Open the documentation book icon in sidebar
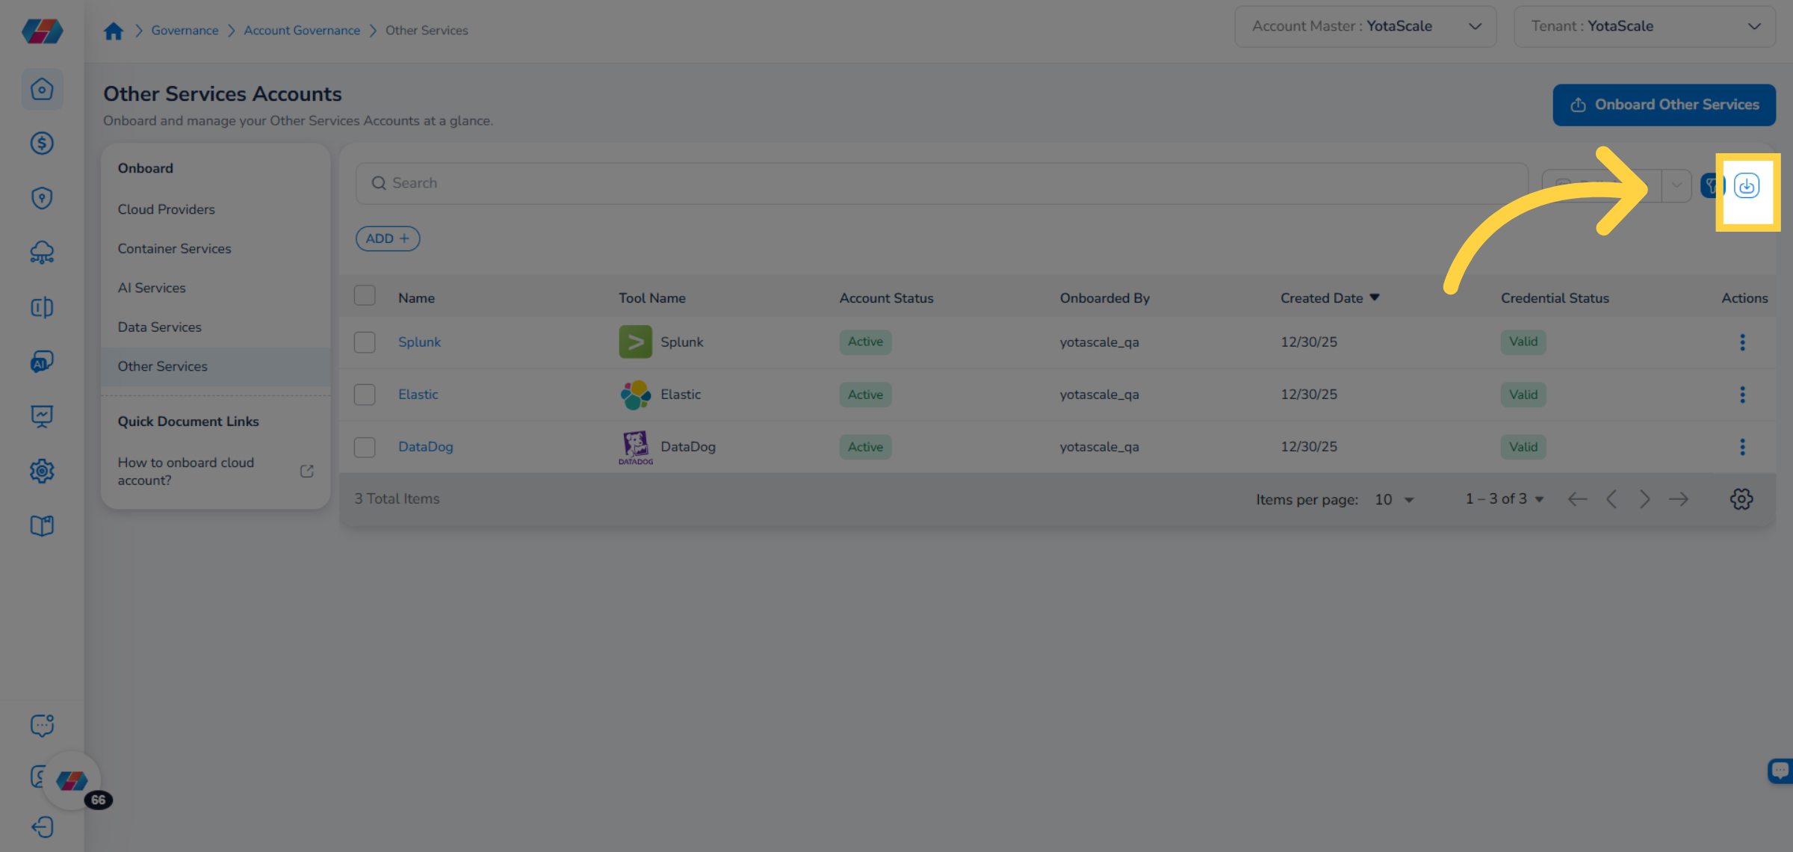Viewport: 1793px width, 852px height. coord(43,525)
